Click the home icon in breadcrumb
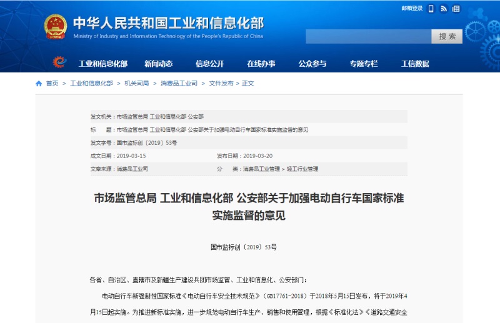This screenshot has height=323, width=500. coord(39,84)
